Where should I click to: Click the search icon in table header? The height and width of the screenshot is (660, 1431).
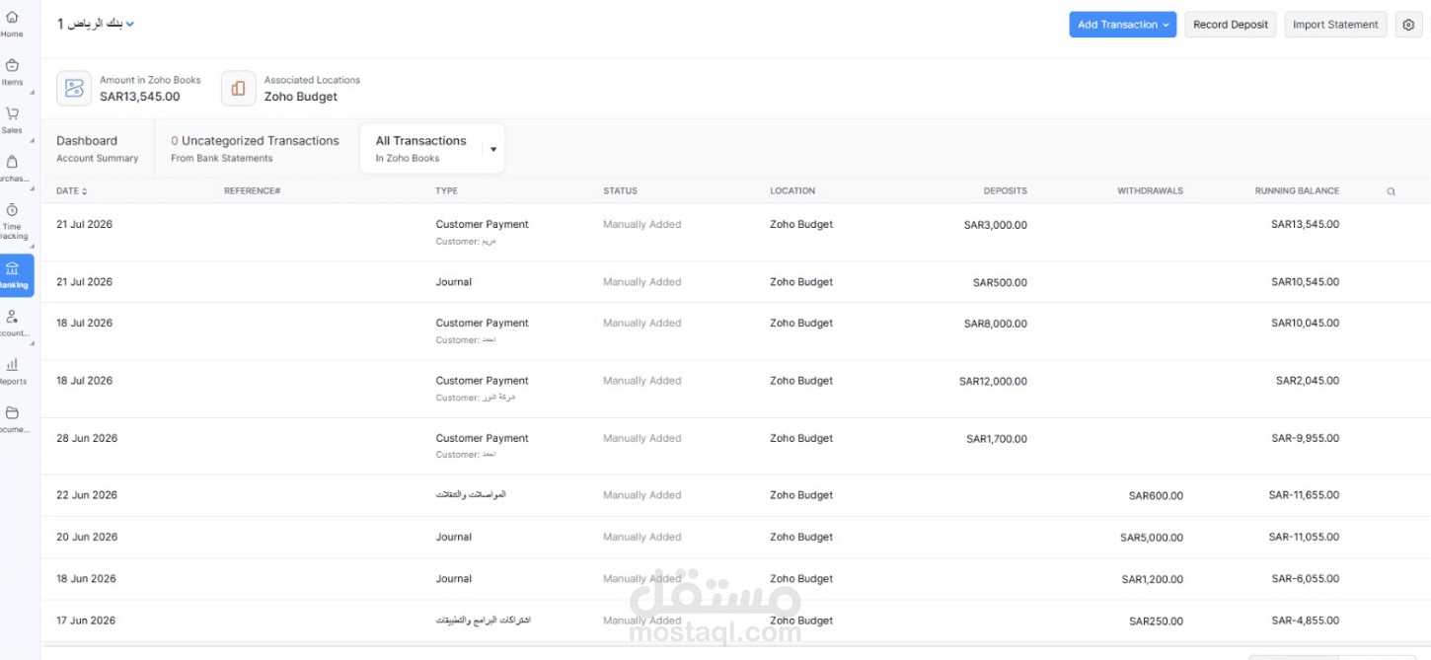[x=1391, y=191]
